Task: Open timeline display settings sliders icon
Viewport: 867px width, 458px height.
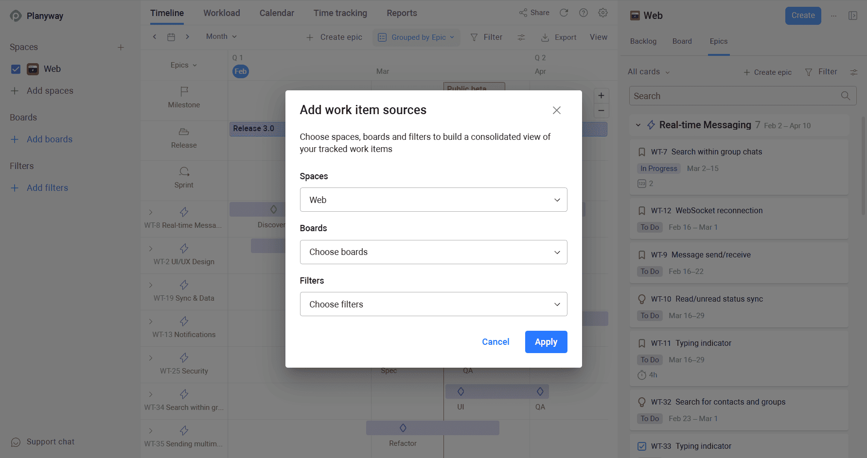Action: click(x=521, y=37)
